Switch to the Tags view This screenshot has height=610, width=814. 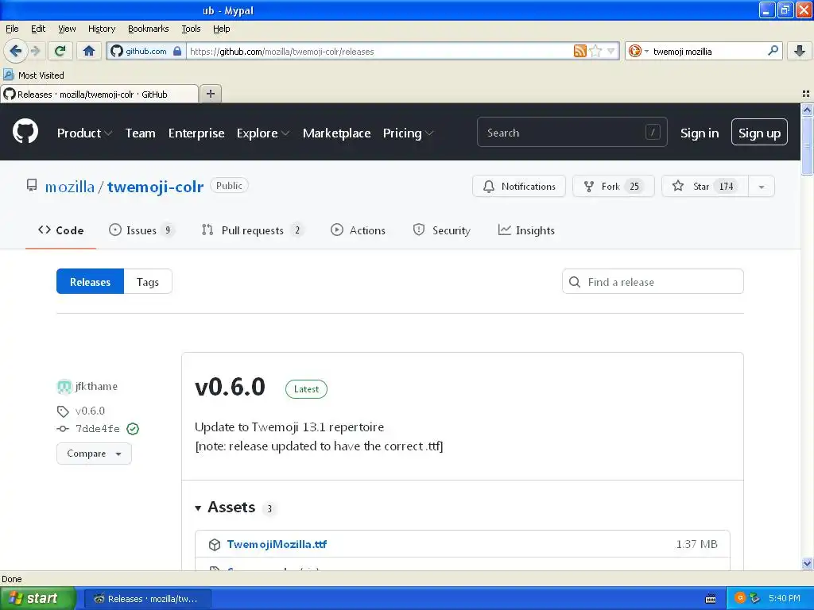click(x=147, y=282)
